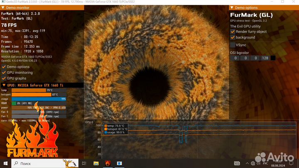Toggle the GPU monitoring checkbox

[x=4, y=72]
